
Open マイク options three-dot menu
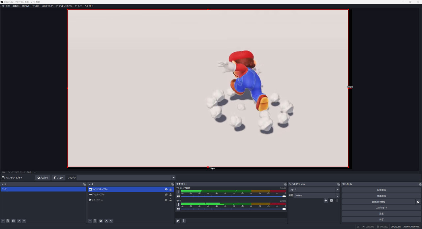(x=178, y=204)
